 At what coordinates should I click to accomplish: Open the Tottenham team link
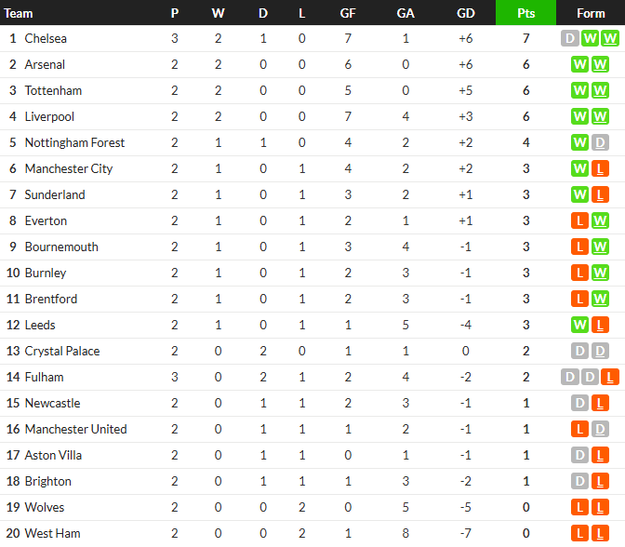53,90
